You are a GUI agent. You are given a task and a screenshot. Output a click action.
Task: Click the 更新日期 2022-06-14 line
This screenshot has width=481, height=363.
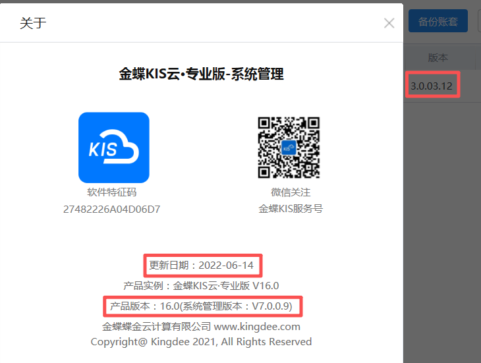pos(203,265)
